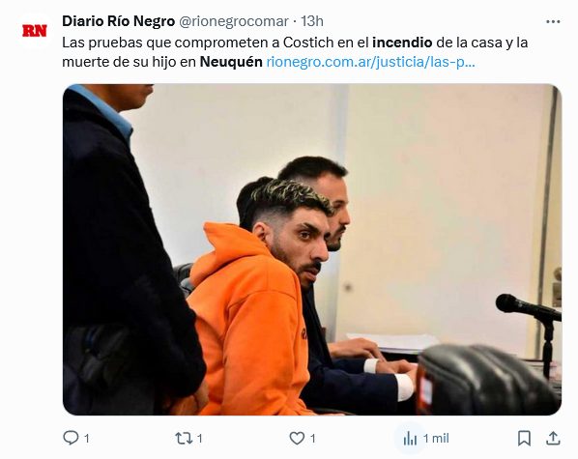Open the view analytics bar chart icon

[x=410, y=439]
